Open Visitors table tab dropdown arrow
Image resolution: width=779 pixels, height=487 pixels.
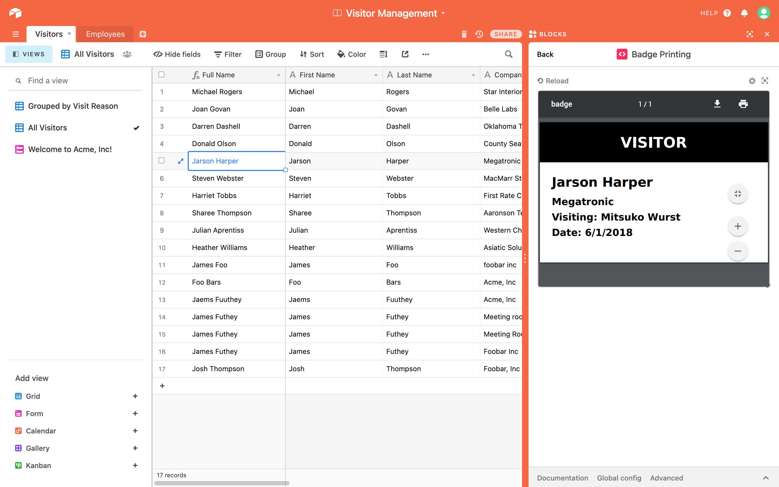[69, 34]
